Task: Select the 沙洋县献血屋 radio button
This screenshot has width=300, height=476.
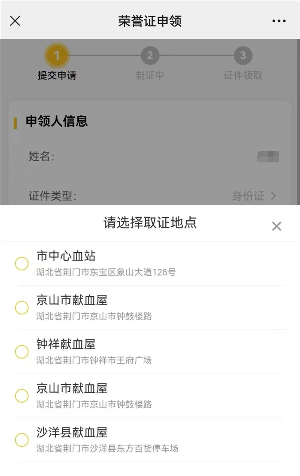Action: 22,440
